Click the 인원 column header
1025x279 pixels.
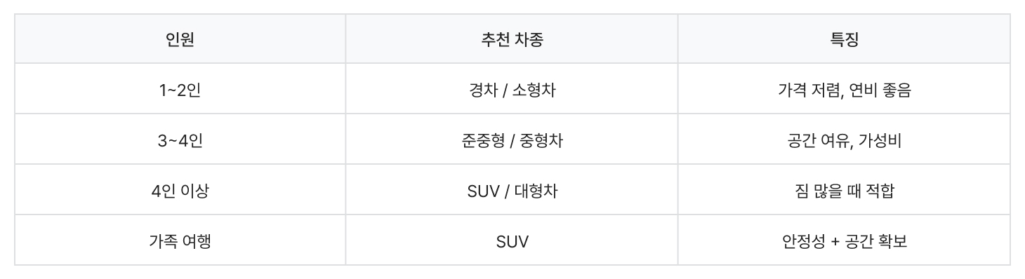(180, 39)
